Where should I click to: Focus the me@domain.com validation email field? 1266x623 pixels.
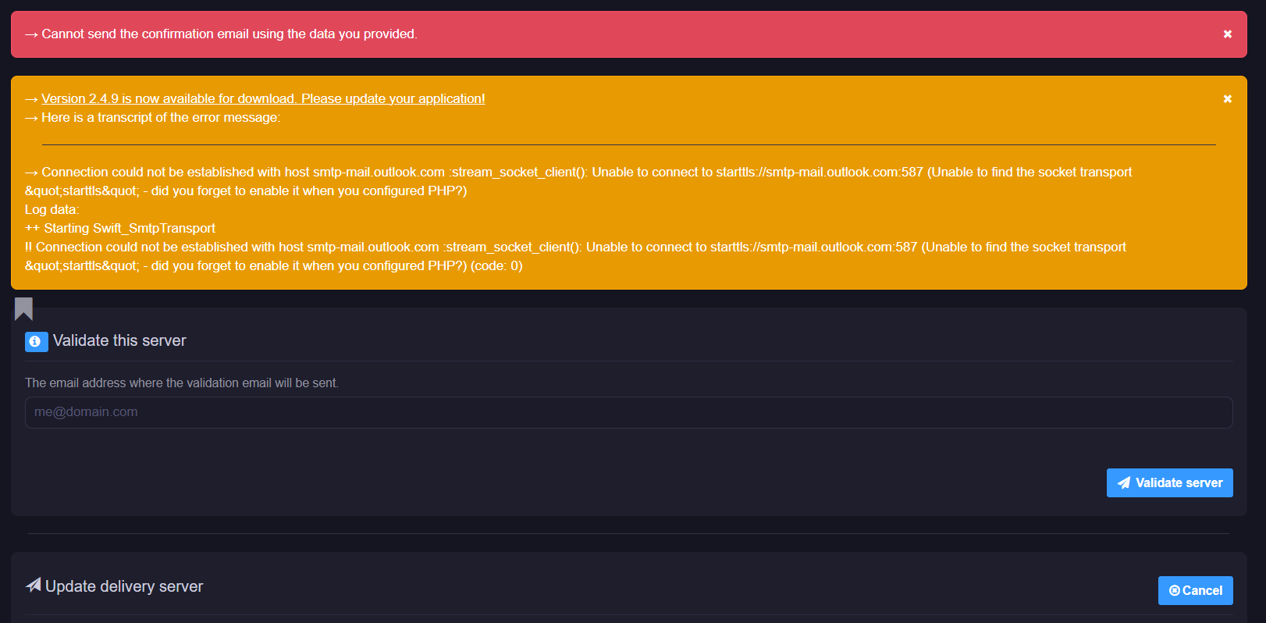click(628, 412)
